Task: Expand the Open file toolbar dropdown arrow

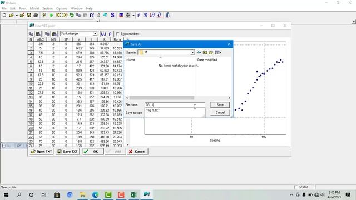Action: [x=17, y=16]
